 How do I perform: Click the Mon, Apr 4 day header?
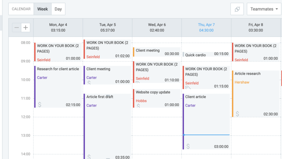(58, 27)
